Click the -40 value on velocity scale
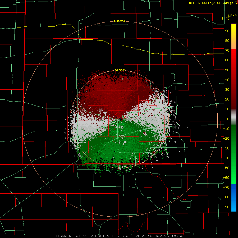This screenshot has width=238, height=238. tap(226, 158)
